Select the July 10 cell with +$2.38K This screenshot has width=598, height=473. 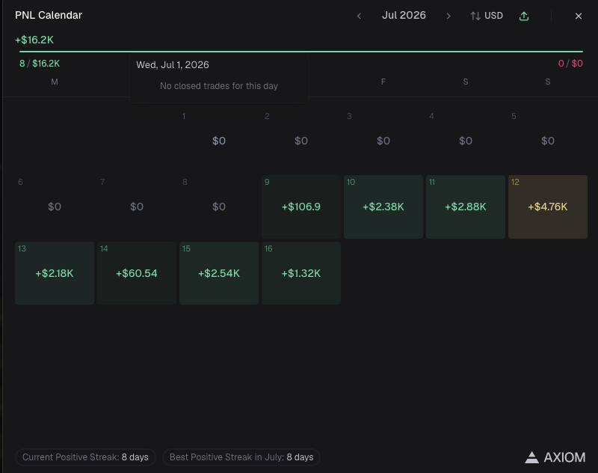coord(383,207)
